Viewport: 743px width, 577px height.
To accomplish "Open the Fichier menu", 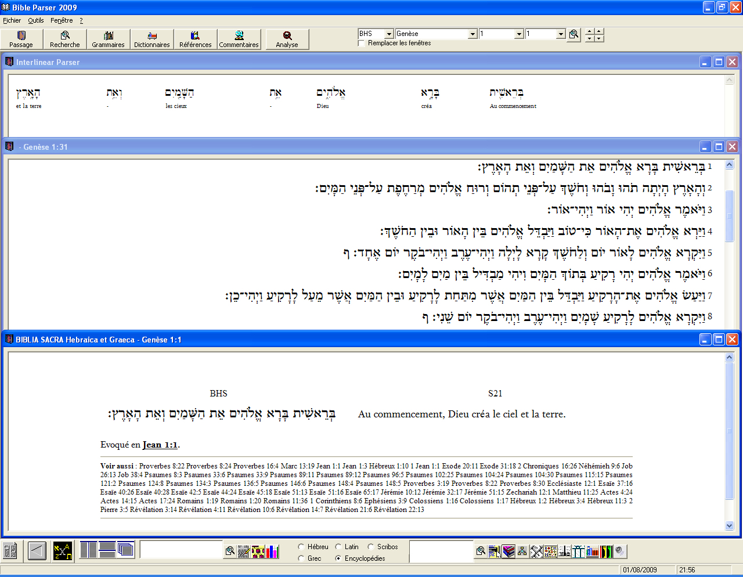I will pyautogui.click(x=12, y=20).
